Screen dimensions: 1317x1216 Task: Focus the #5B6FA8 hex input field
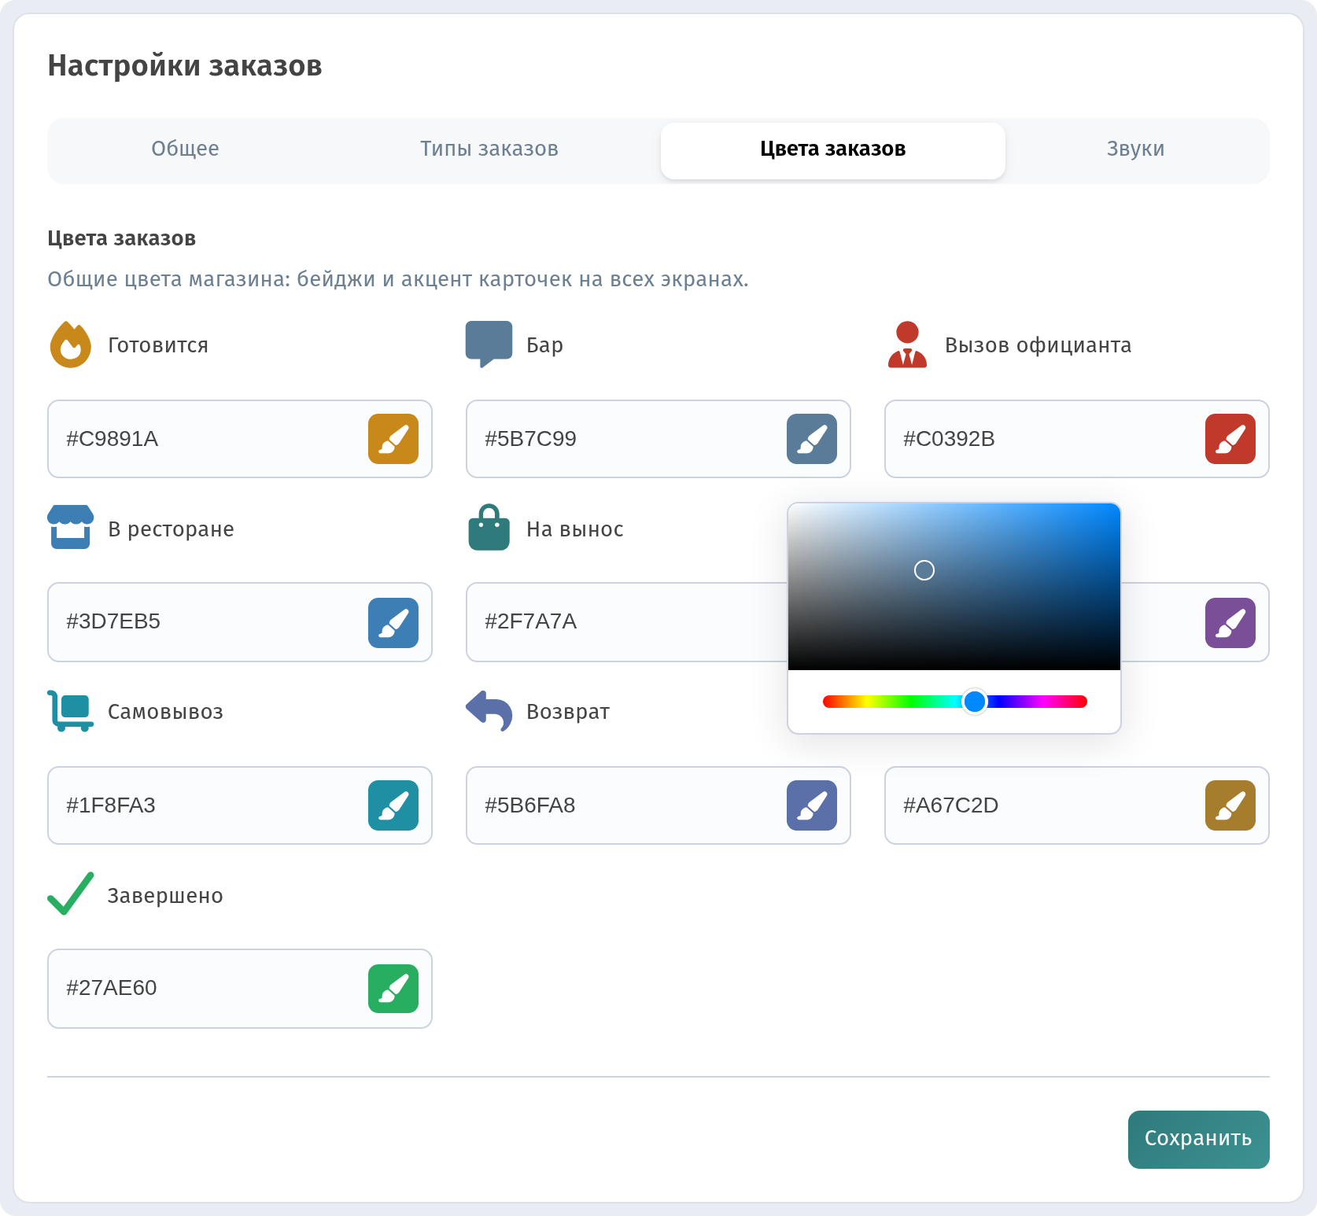pyautogui.click(x=658, y=805)
